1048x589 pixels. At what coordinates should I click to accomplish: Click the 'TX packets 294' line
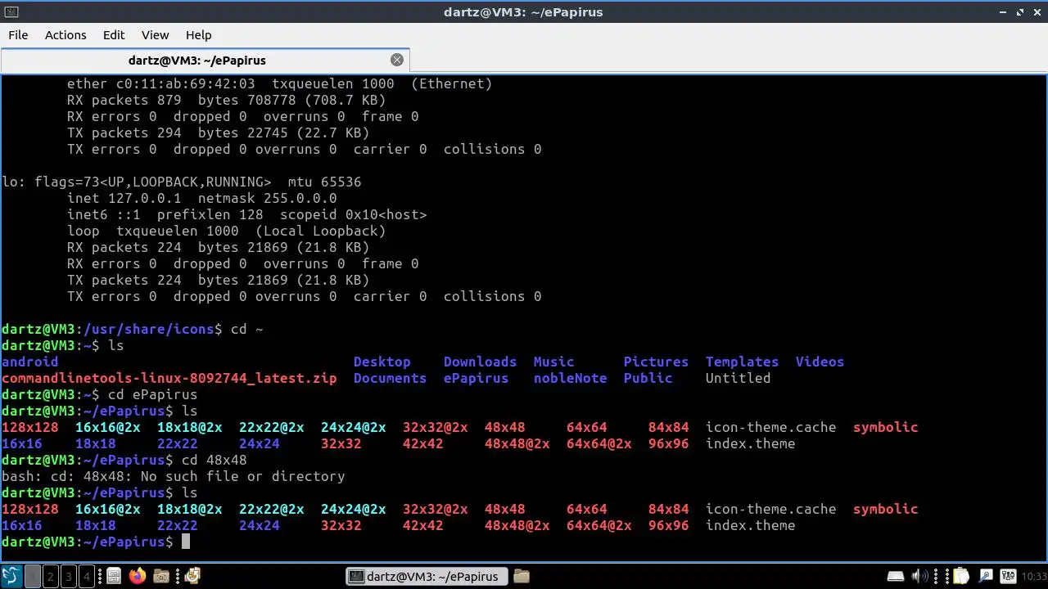click(219, 133)
